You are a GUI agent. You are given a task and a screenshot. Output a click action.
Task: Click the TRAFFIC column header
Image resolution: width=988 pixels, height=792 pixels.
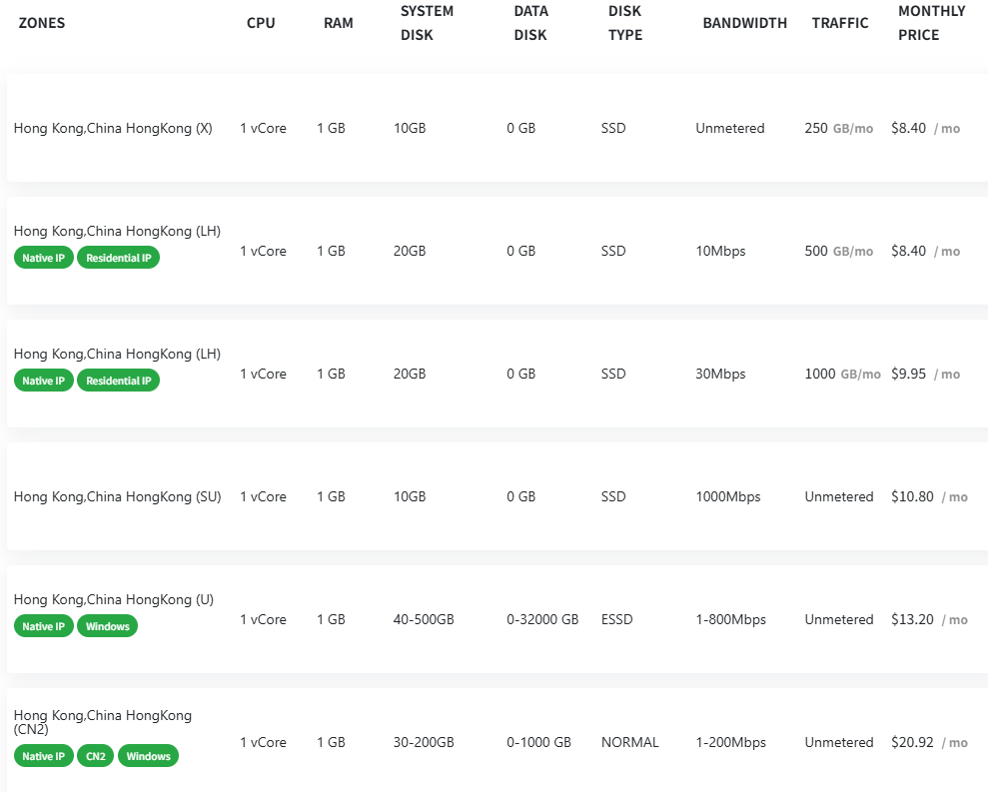pos(840,23)
